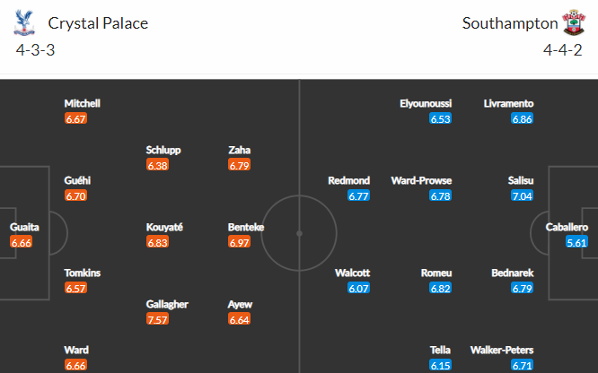Click Benteke's 6.97 rating badge
The image size is (598, 373).
(239, 242)
